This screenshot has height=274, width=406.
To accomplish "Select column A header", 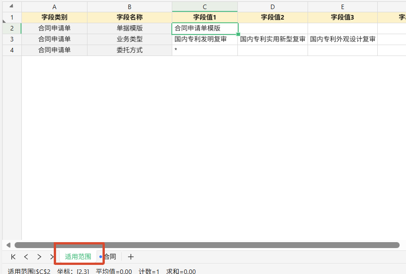I will coord(54,7).
